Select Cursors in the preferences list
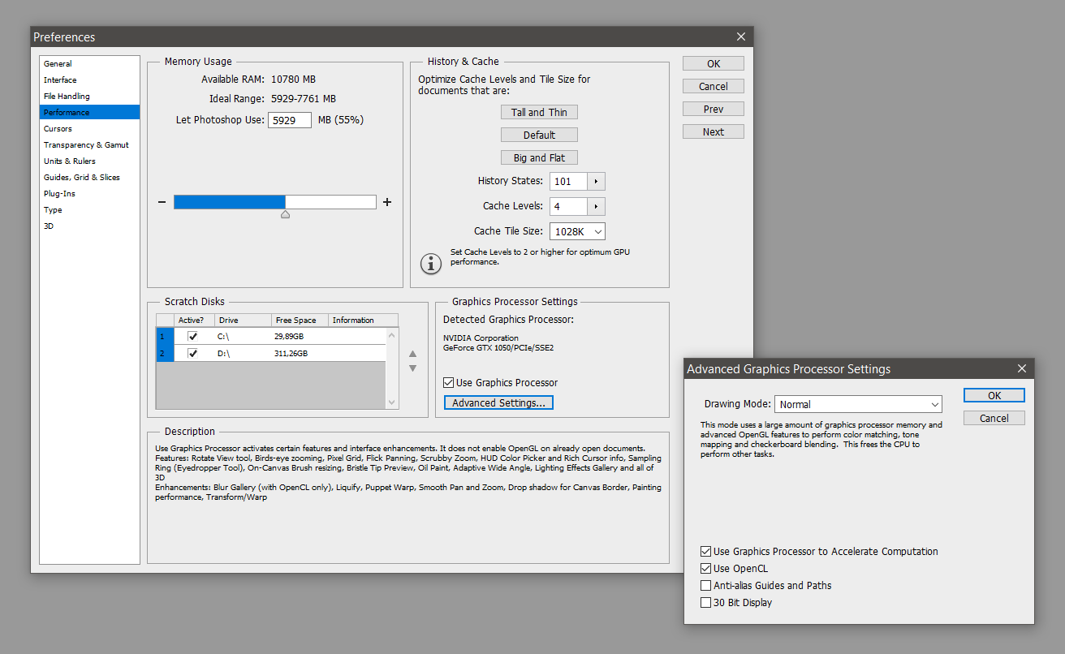The width and height of the screenshot is (1065, 654). [x=58, y=129]
